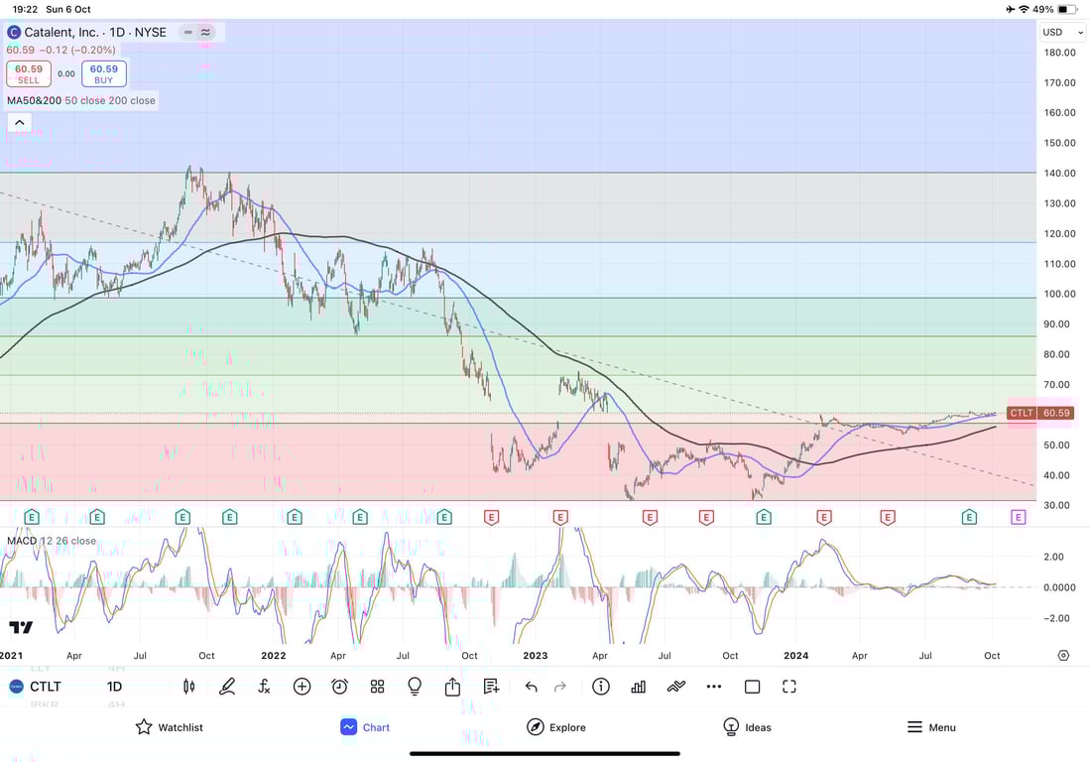
Task: Tap the 2024 label on the time axis
Action: coord(796,656)
